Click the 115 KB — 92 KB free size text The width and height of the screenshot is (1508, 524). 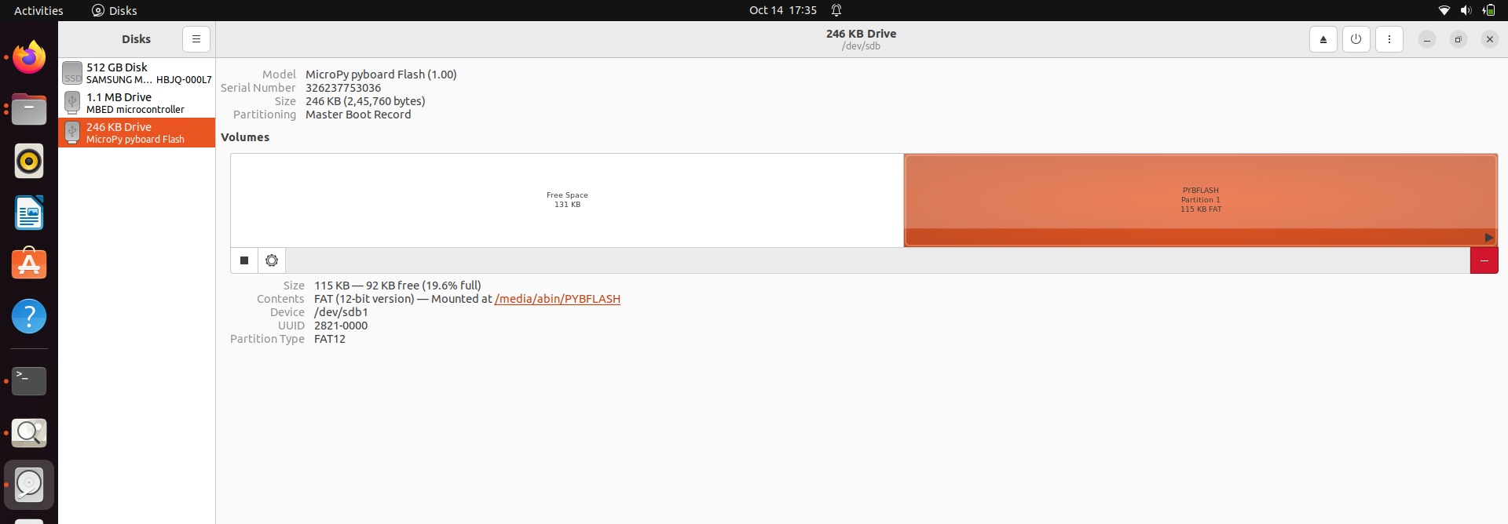pos(397,286)
